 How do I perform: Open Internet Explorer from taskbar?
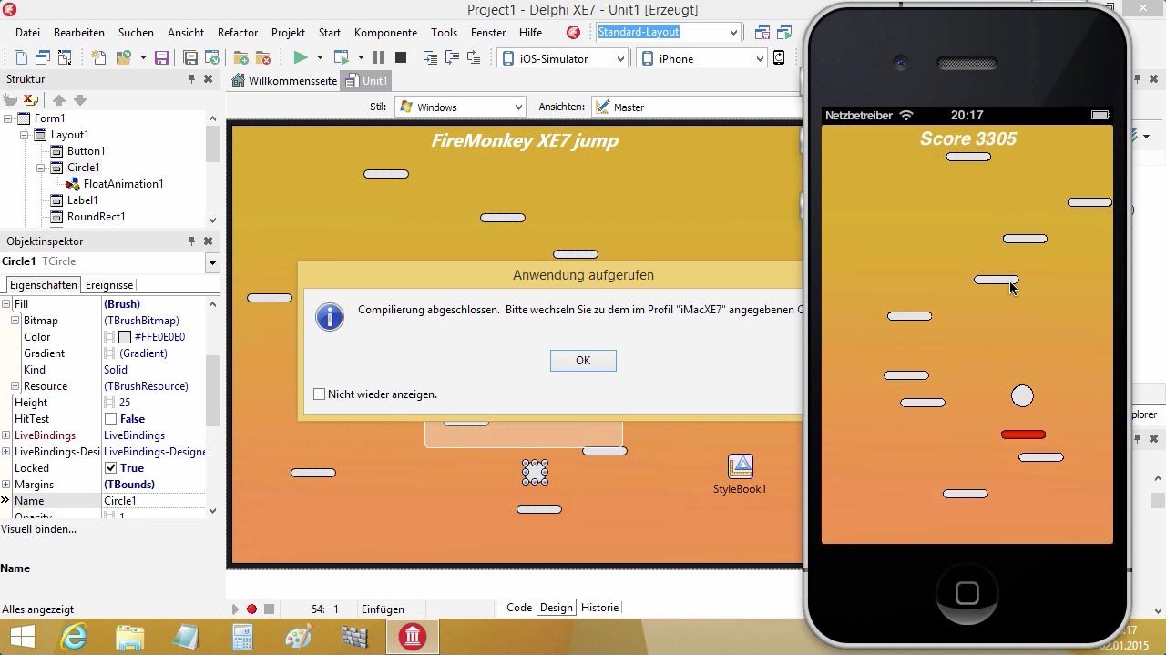pos(73,636)
